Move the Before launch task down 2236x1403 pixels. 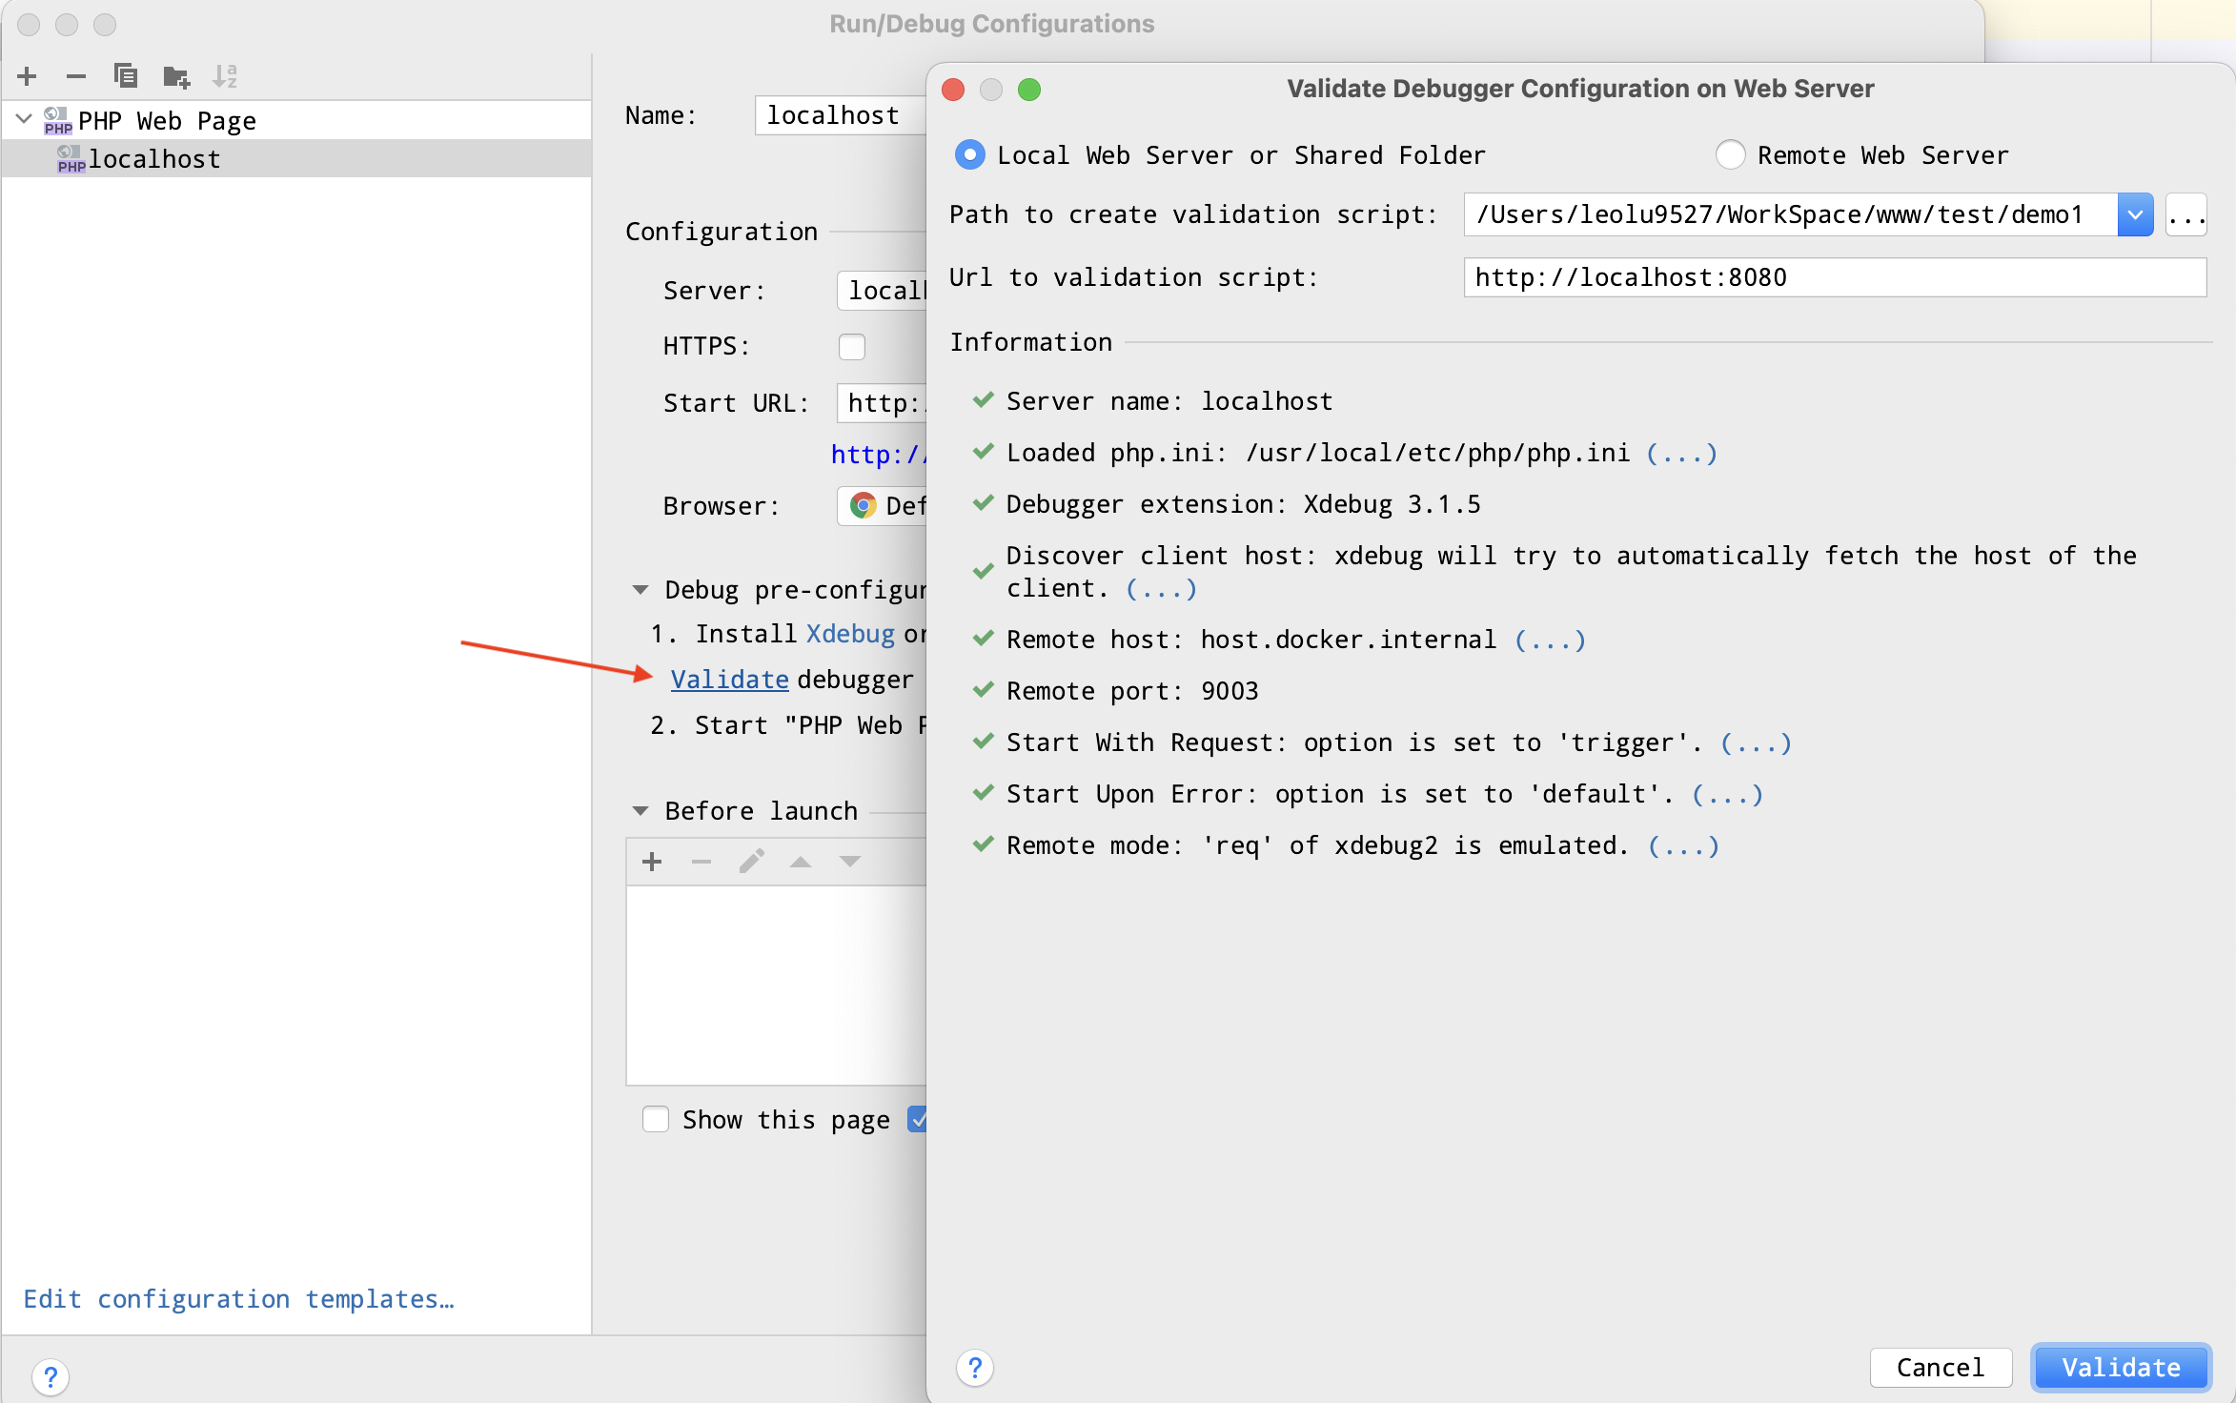848,861
